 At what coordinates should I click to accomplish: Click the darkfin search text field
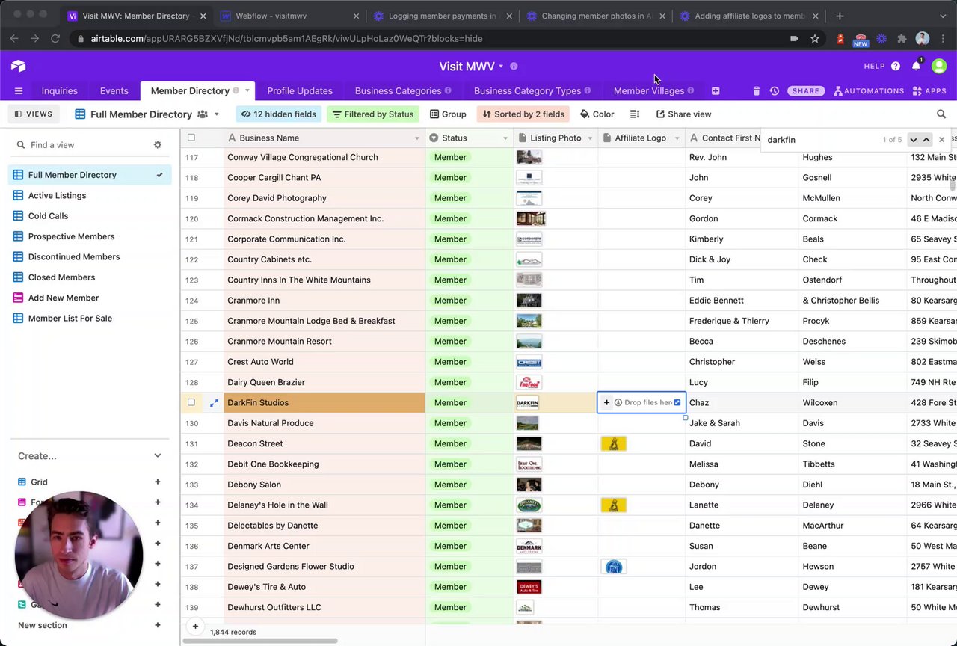tap(819, 140)
